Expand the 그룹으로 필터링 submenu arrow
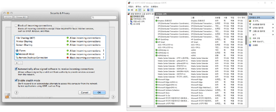The height and width of the screenshot is (112, 276). [x=273, y=31]
